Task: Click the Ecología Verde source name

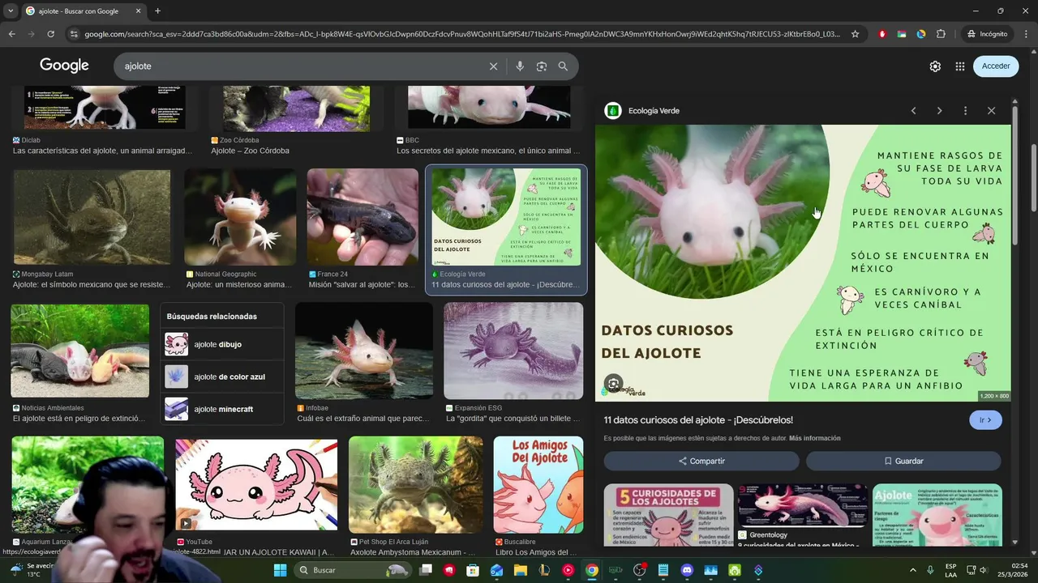Action: click(x=654, y=111)
